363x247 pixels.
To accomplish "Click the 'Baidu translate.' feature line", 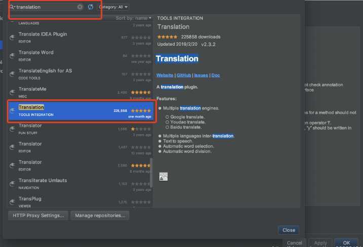I will [186, 127].
